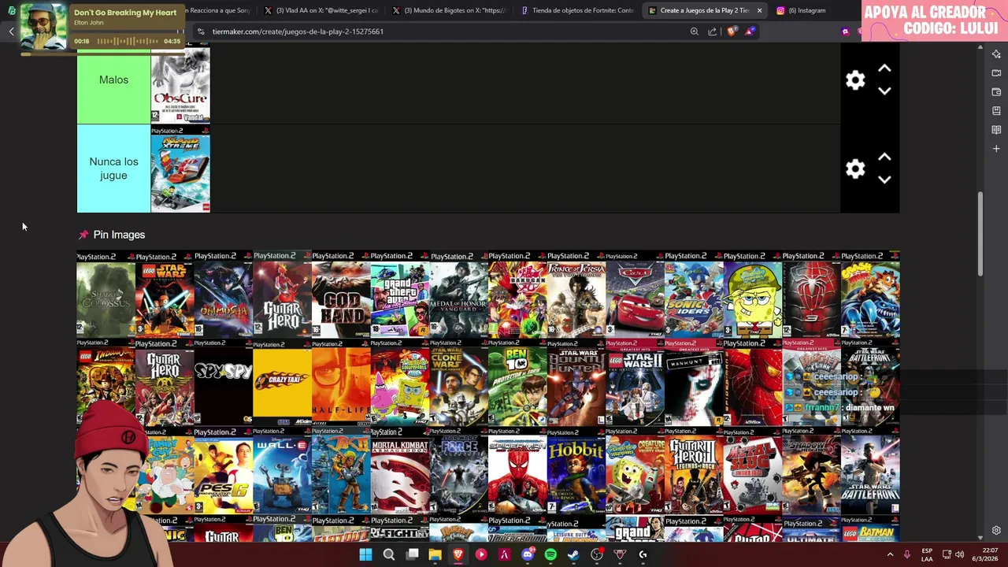1008x567 pixels.
Task: Close the Juegos de la Play 2 tab
Action: pos(759,10)
